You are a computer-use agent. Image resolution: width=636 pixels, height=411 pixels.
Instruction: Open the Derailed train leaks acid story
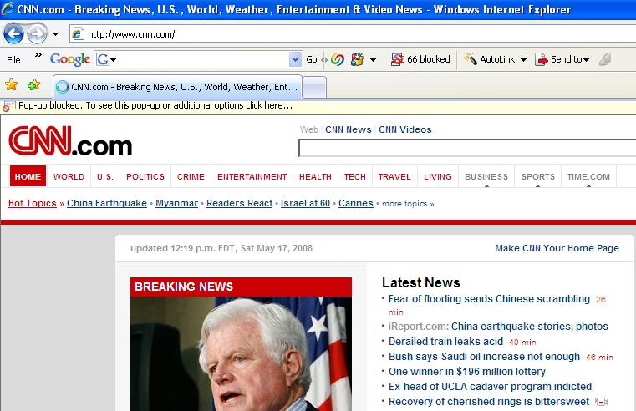(445, 341)
